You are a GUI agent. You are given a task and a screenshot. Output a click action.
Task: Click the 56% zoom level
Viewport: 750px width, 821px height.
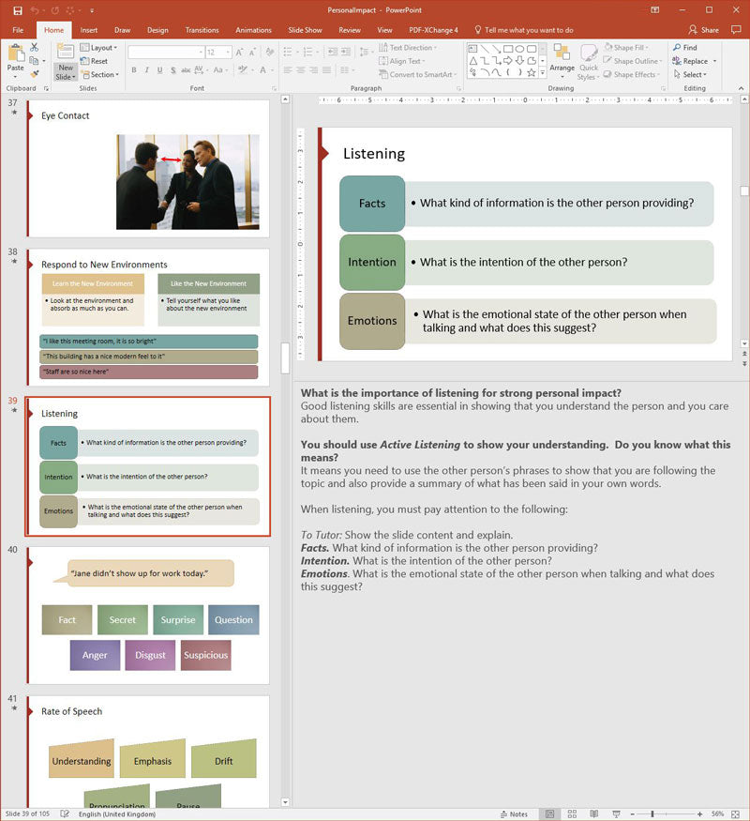(x=717, y=813)
